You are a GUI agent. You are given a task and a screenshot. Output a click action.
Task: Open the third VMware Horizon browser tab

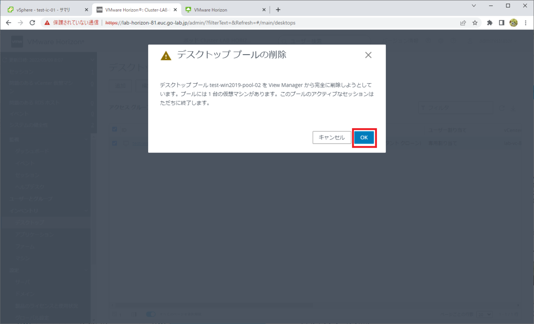click(222, 9)
